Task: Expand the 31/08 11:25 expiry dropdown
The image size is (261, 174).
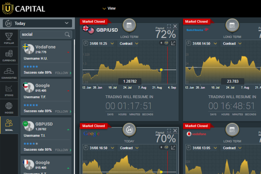Action: (112, 43)
